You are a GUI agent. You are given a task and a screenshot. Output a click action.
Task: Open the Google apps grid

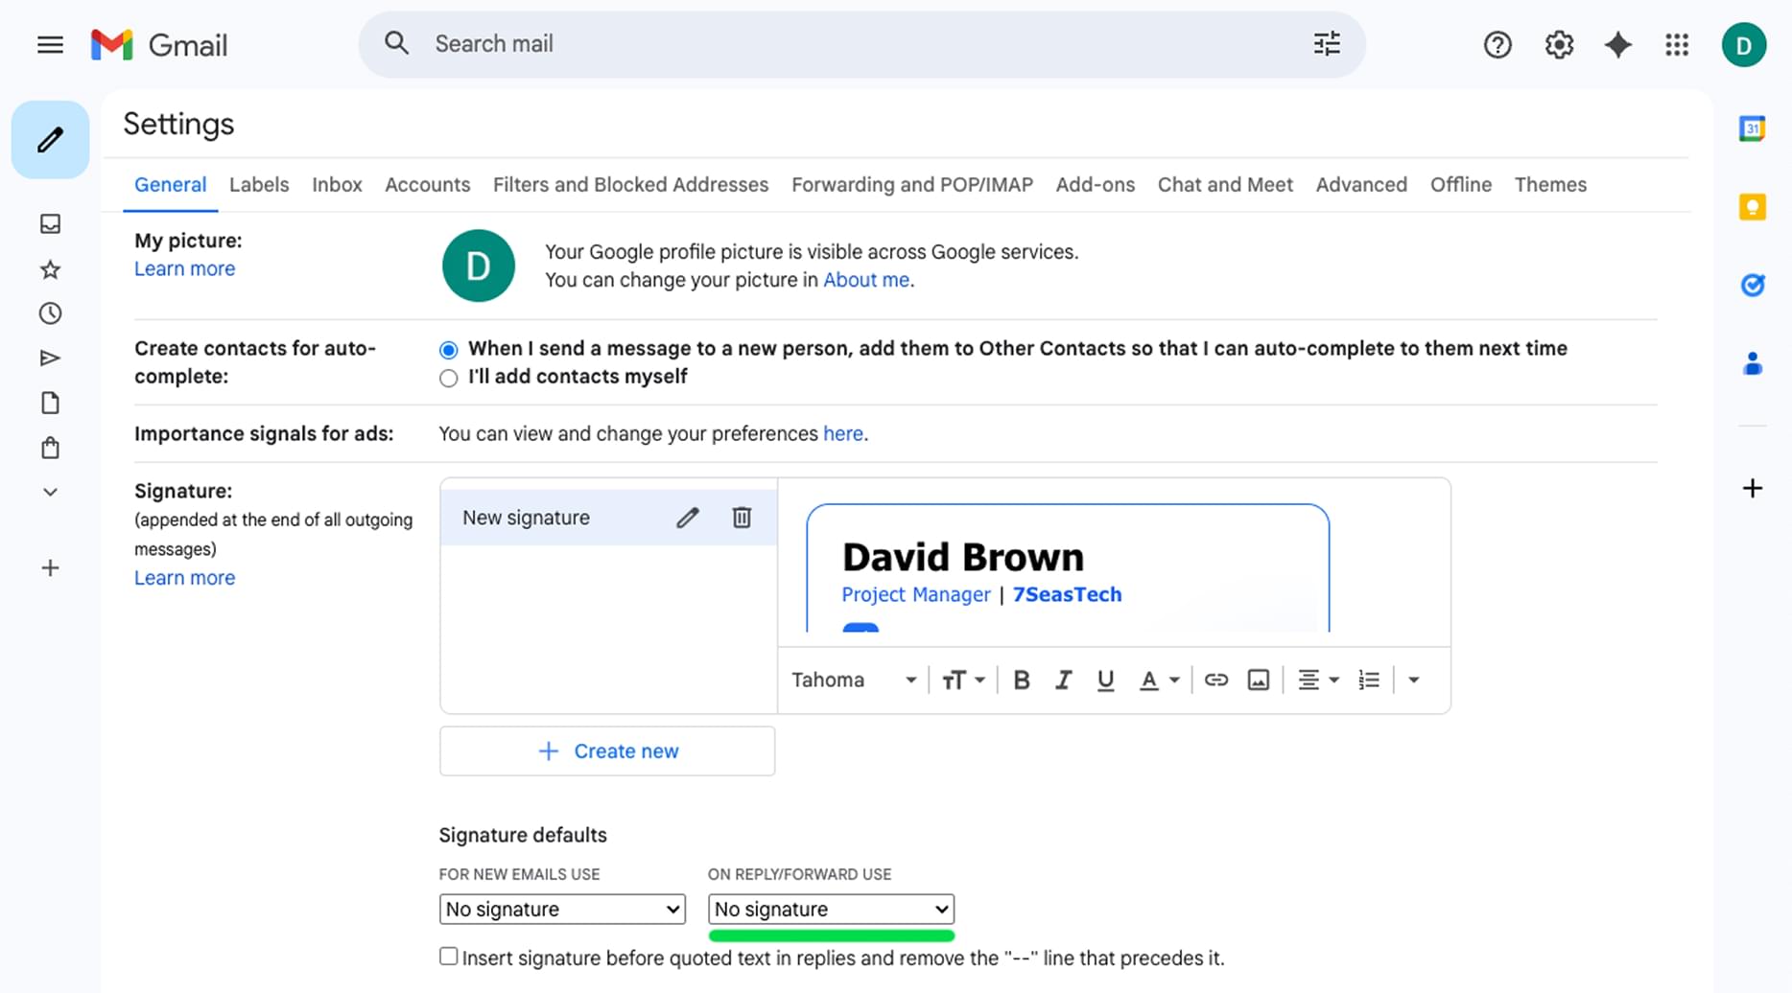[x=1677, y=44]
